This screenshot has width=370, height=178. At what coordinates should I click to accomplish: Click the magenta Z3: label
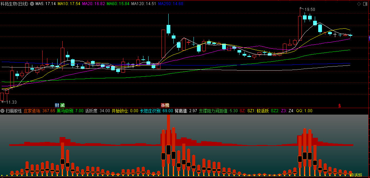[x=284, y=111]
